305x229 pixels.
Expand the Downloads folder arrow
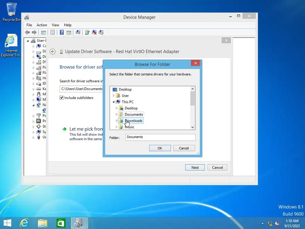(116, 121)
